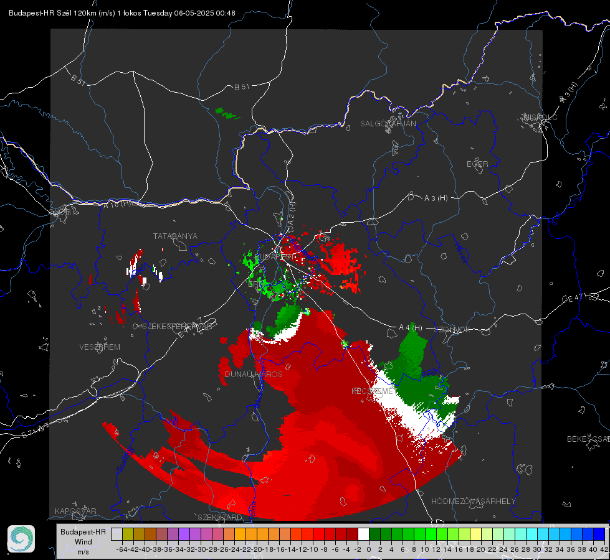610x560 pixels.
Task: Click the BÉKÉSCSABA city label
Action: click(588, 439)
